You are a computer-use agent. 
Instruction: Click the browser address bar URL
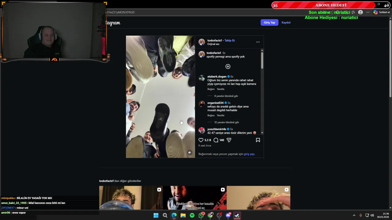click(120, 12)
